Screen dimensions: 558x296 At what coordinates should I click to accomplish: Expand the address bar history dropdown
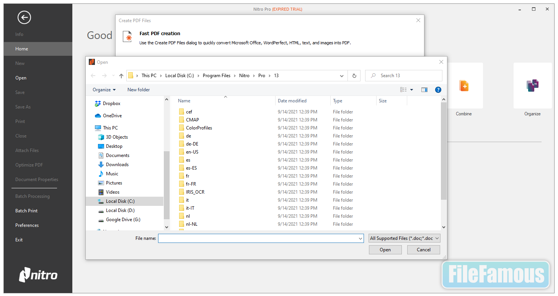[342, 76]
